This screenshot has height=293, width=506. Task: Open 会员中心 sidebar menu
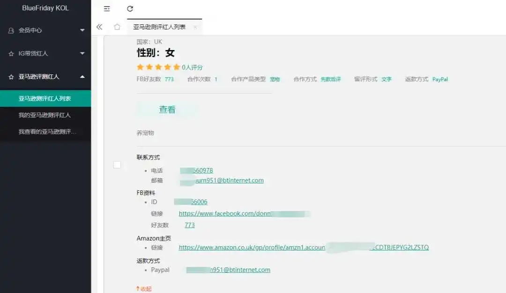coord(45,30)
